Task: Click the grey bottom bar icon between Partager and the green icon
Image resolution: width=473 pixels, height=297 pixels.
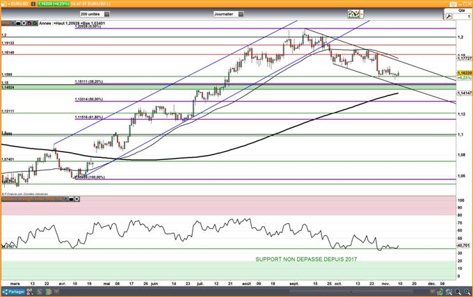Action: point(39,291)
